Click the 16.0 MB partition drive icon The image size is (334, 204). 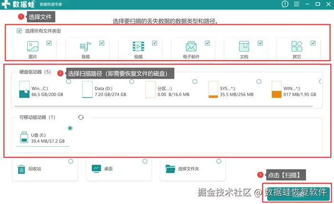150,89
